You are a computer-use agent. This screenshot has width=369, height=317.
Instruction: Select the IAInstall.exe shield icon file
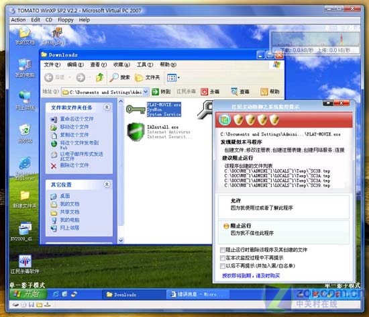click(136, 132)
